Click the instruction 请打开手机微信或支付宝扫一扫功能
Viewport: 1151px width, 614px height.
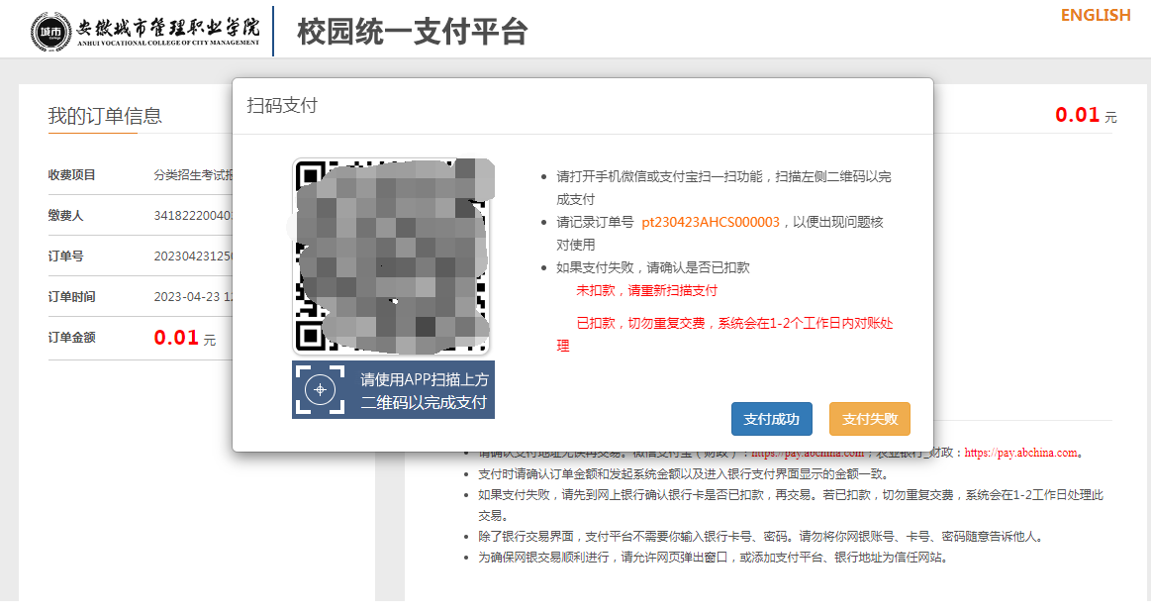(723, 187)
